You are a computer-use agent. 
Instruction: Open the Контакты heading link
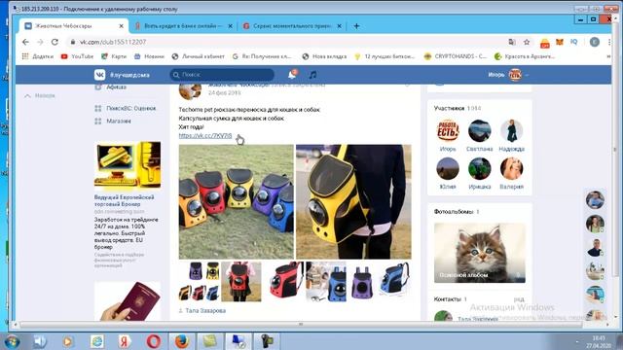point(448,299)
